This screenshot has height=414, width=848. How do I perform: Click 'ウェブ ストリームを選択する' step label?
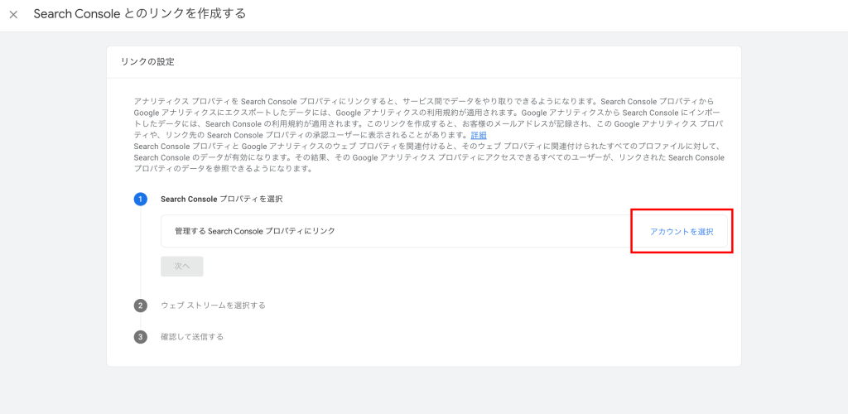click(x=213, y=306)
